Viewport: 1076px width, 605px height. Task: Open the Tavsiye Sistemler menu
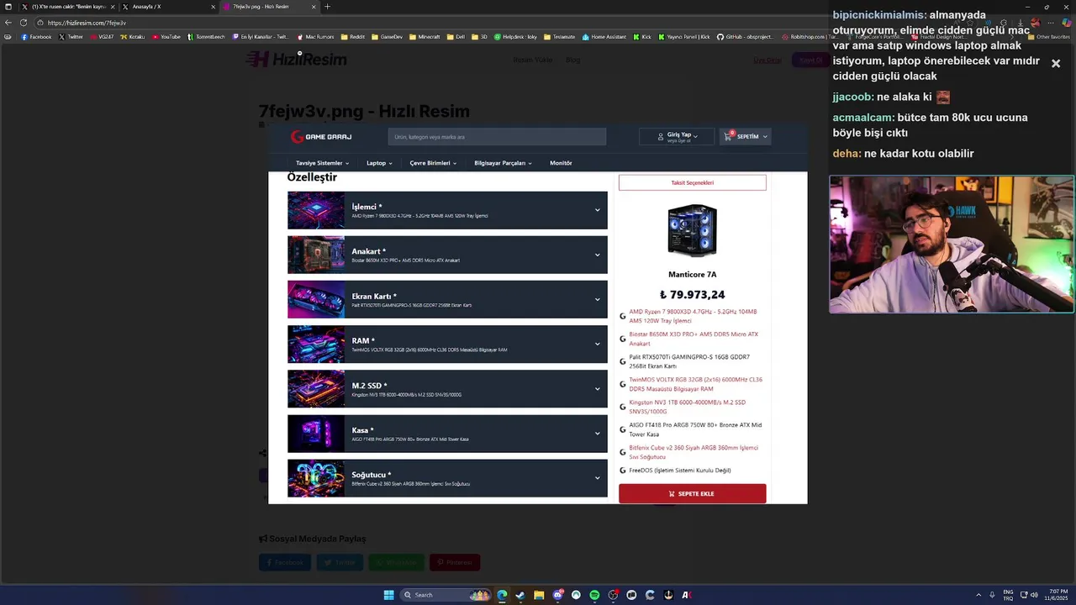[322, 163]
